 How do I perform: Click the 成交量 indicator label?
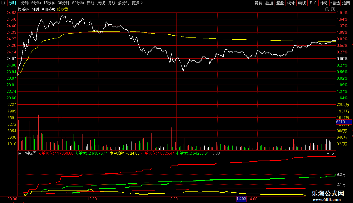pyautogui.click(x=62, y=9)
